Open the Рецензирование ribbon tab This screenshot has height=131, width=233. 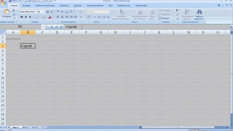pyautogui.click(x=95, y=5)
